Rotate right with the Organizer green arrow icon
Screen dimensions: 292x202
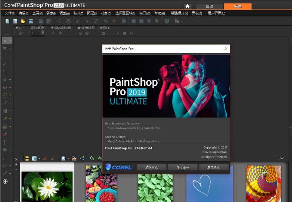(100, 158)
